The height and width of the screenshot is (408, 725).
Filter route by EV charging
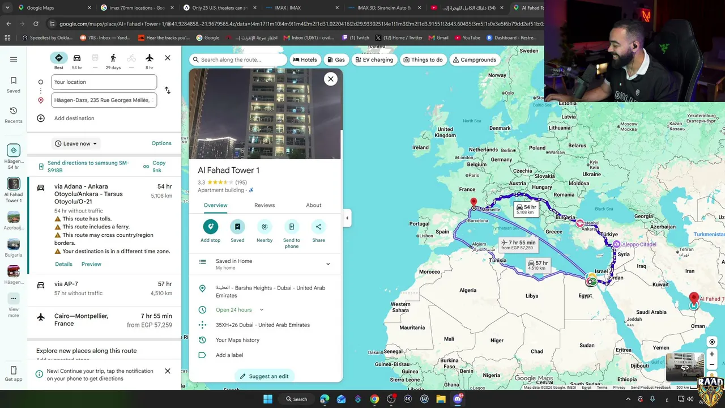[374, 59]
